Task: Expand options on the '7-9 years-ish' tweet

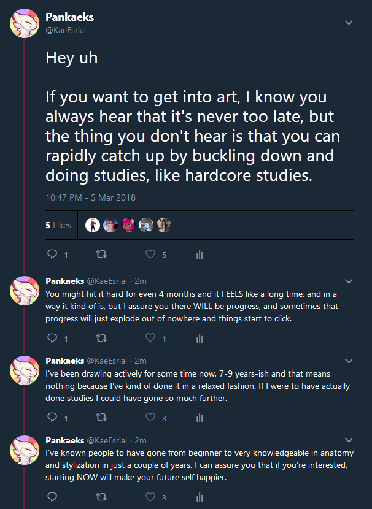Action: [349, 361]
